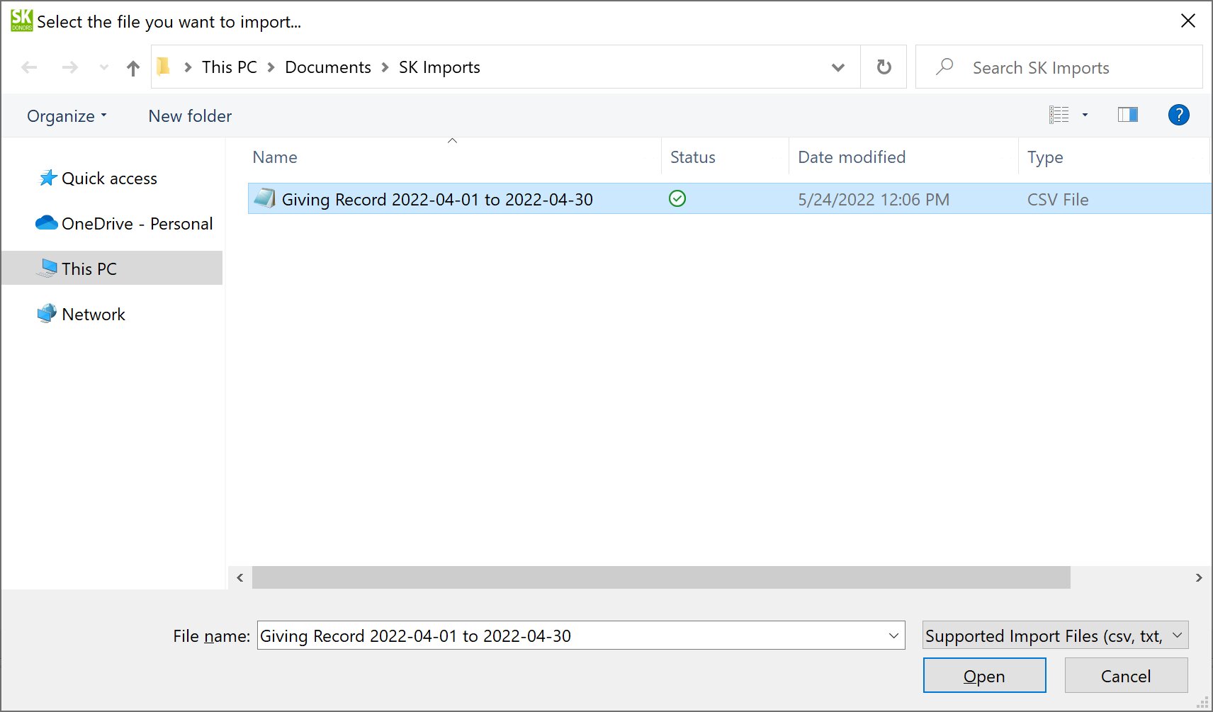Click the CSV file icon beside Giving Record
Image resolution: width=1213 pixels, height=712 pixels.
pos(264,199)
